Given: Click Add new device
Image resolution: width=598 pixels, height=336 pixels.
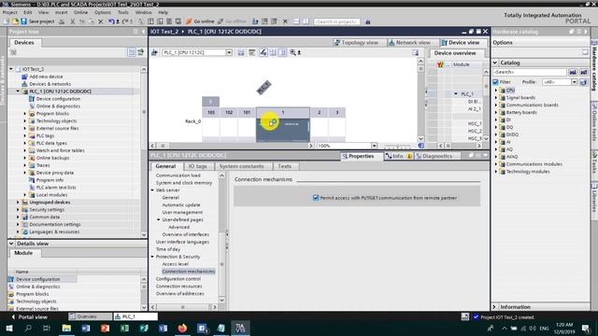Looking at the screenshot, I should pos(46,77).
